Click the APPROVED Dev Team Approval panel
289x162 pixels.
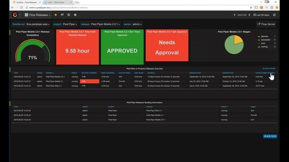click(122, 47)
